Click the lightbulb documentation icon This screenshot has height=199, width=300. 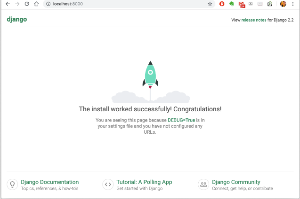tap(12, 184)
